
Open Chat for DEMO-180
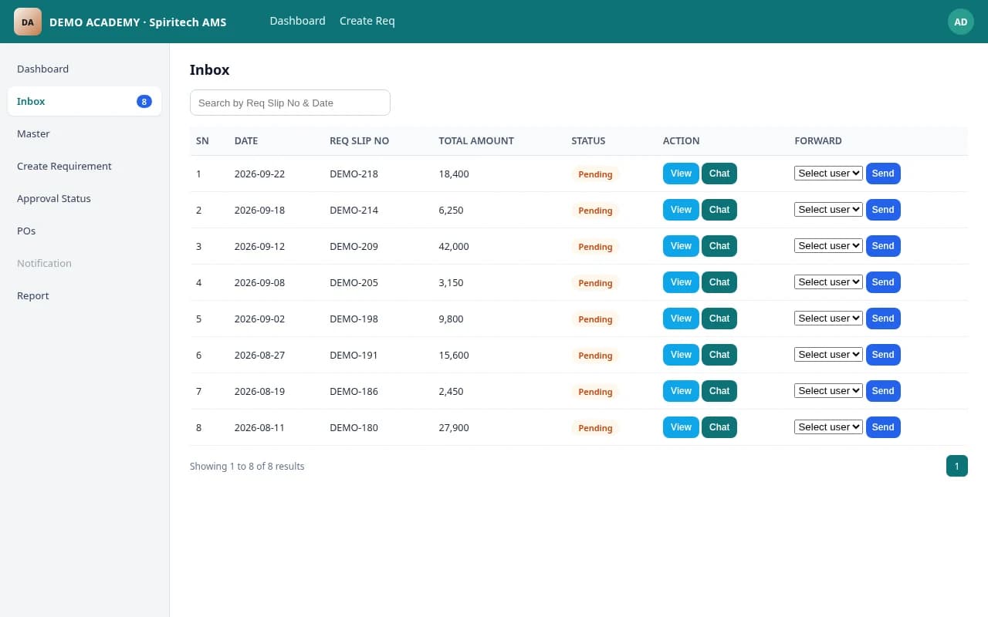click(x=719, y=427)
